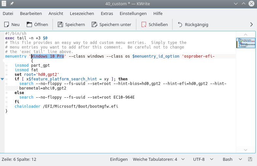Open the Weiche Tabulatoren dropdown arrow
Viewport: 257px width, 166px height.
183,159
